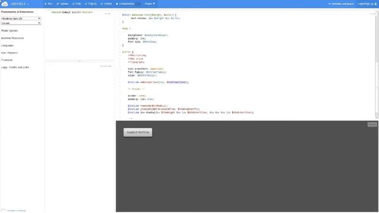Click the @mixin embossed-text line
This screenshot has width=379, height=213.
tap(149, 15)
